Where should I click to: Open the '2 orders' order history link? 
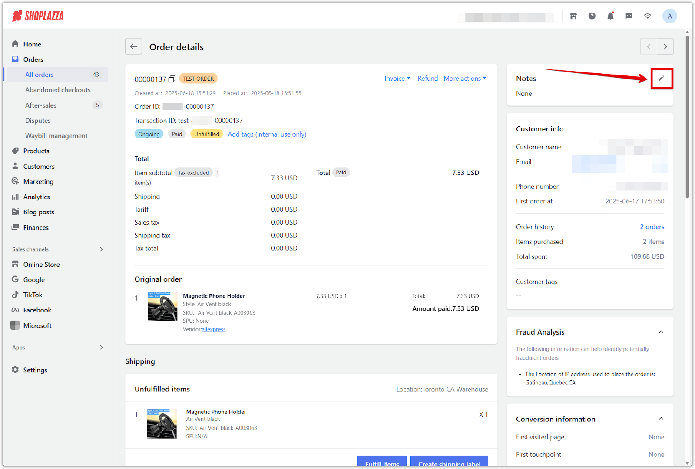pos(652,227)
